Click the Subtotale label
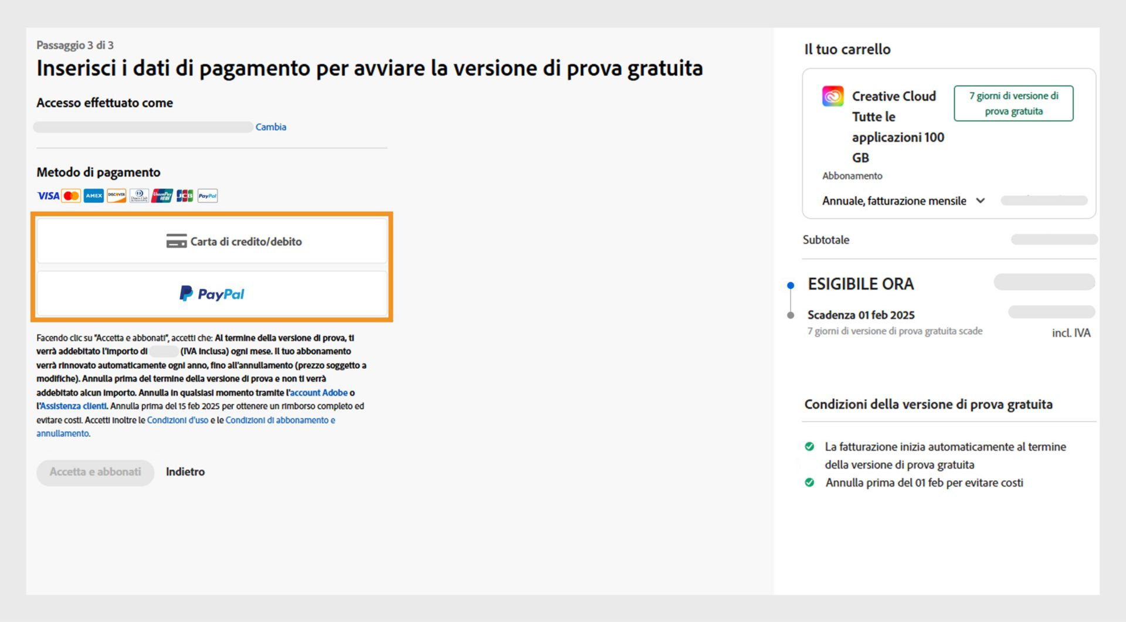The image size is (1126, 622). tap(826, 240)
